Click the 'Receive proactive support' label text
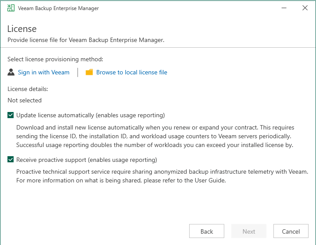Screen dimensions: 316x245 (86, 160)
